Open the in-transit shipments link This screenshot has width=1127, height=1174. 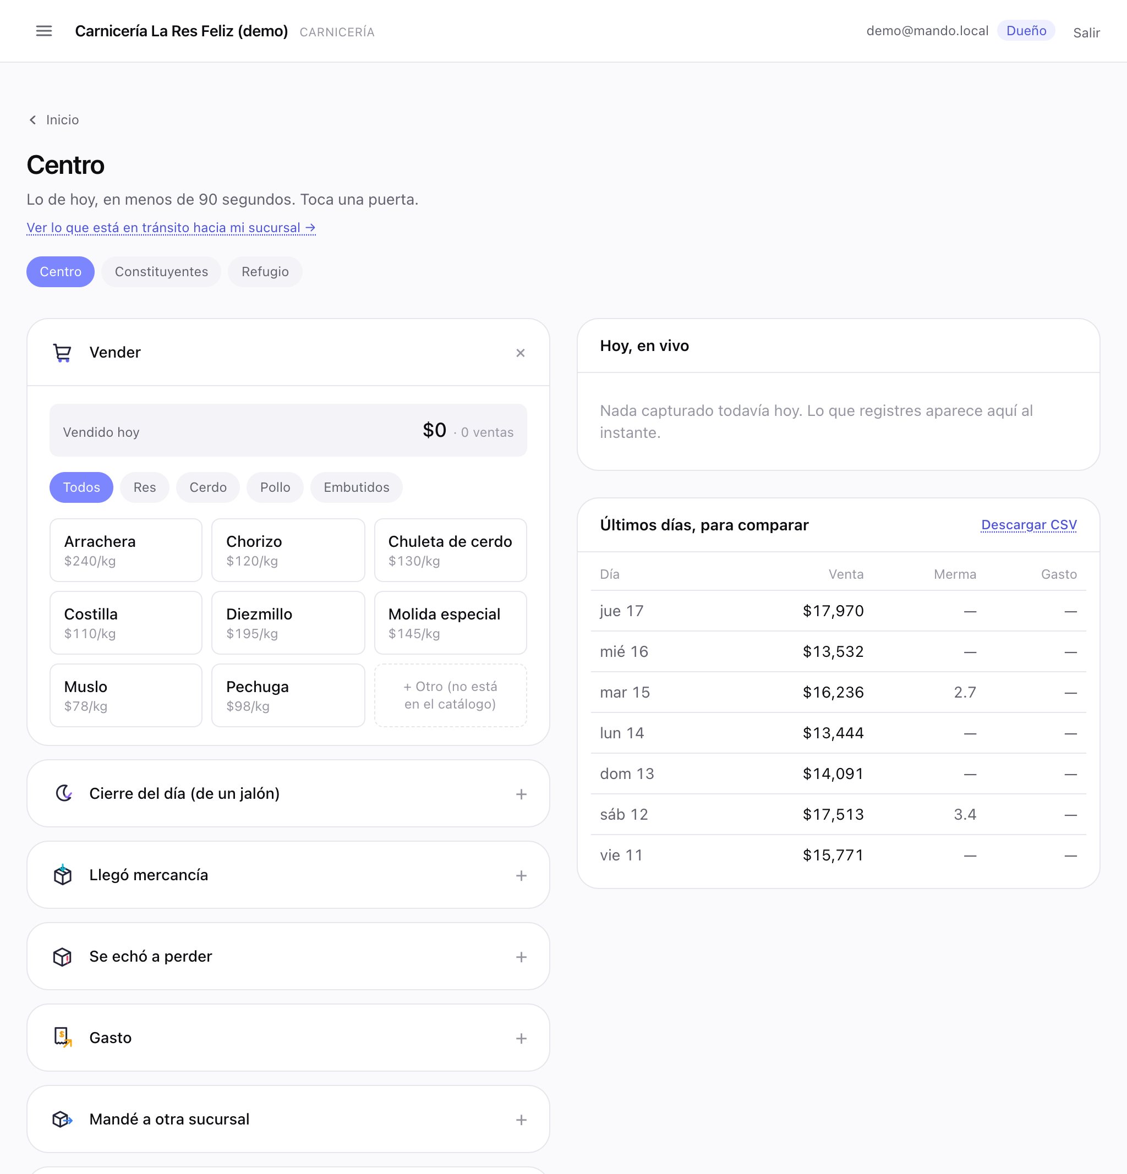tap(171, 228)
